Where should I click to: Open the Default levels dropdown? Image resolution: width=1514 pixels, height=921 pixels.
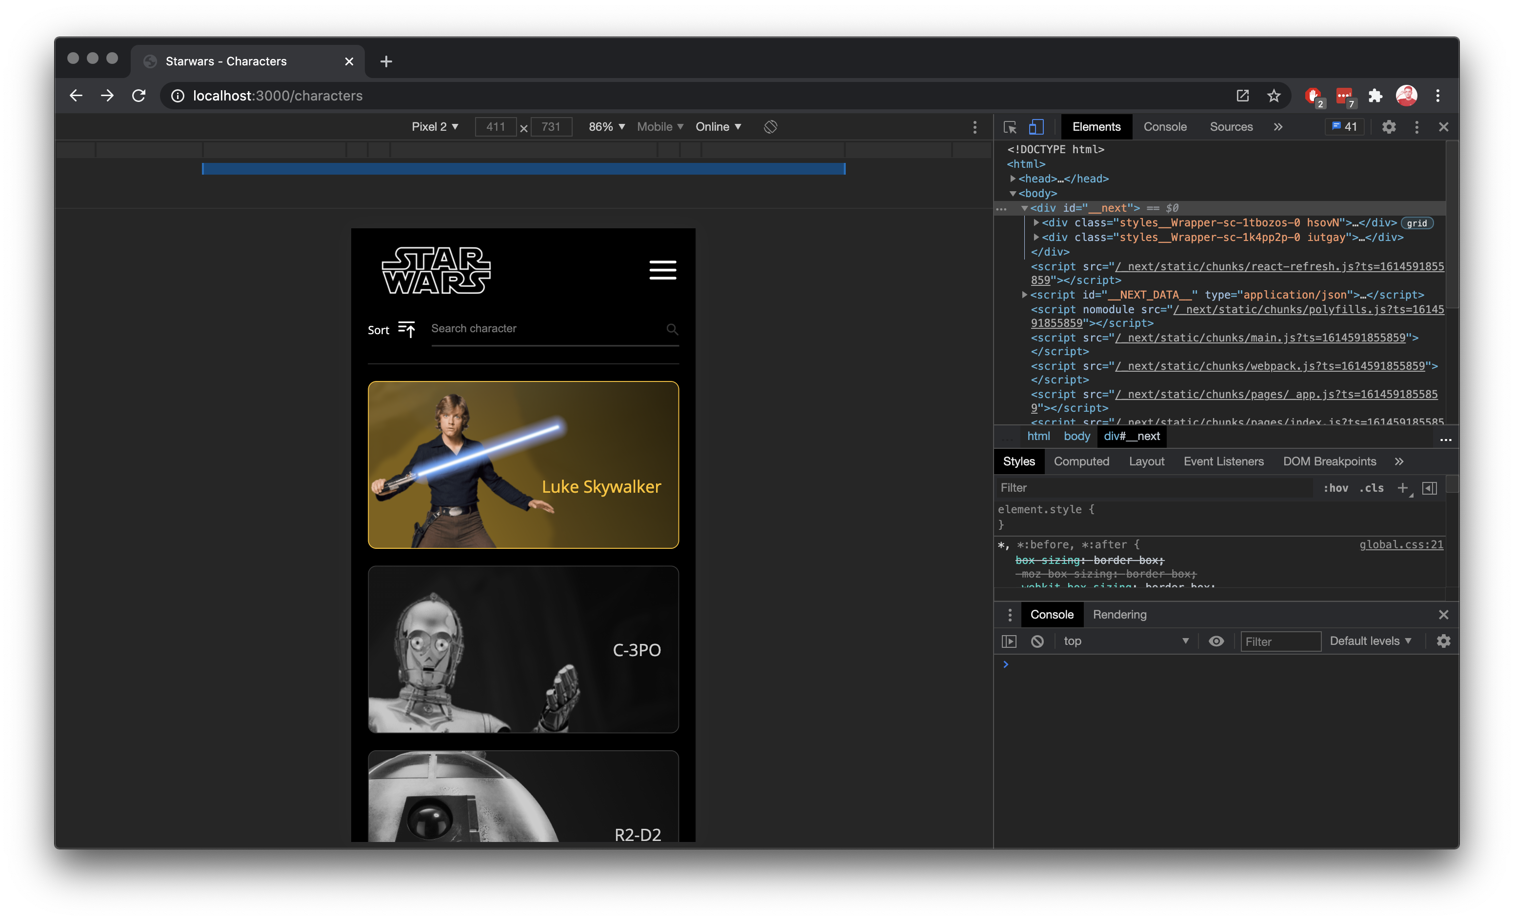point(1370,641)
